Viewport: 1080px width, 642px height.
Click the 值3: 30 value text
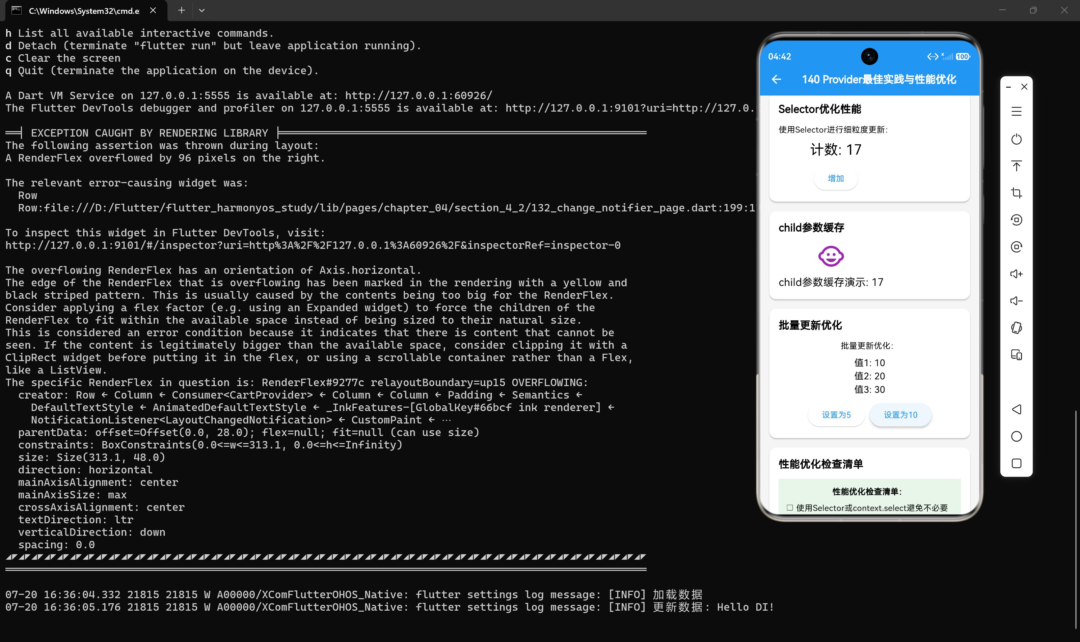click(869, 389)
